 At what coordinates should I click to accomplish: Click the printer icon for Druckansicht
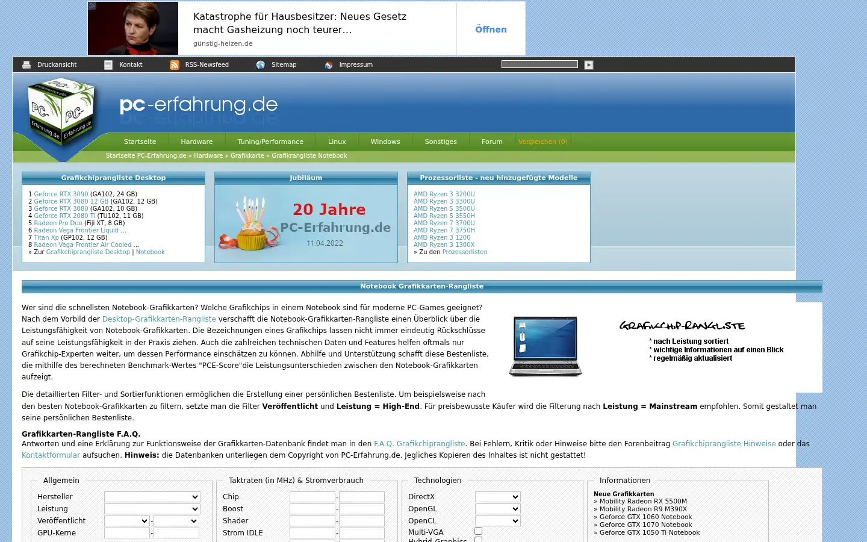tap(26, 65)
